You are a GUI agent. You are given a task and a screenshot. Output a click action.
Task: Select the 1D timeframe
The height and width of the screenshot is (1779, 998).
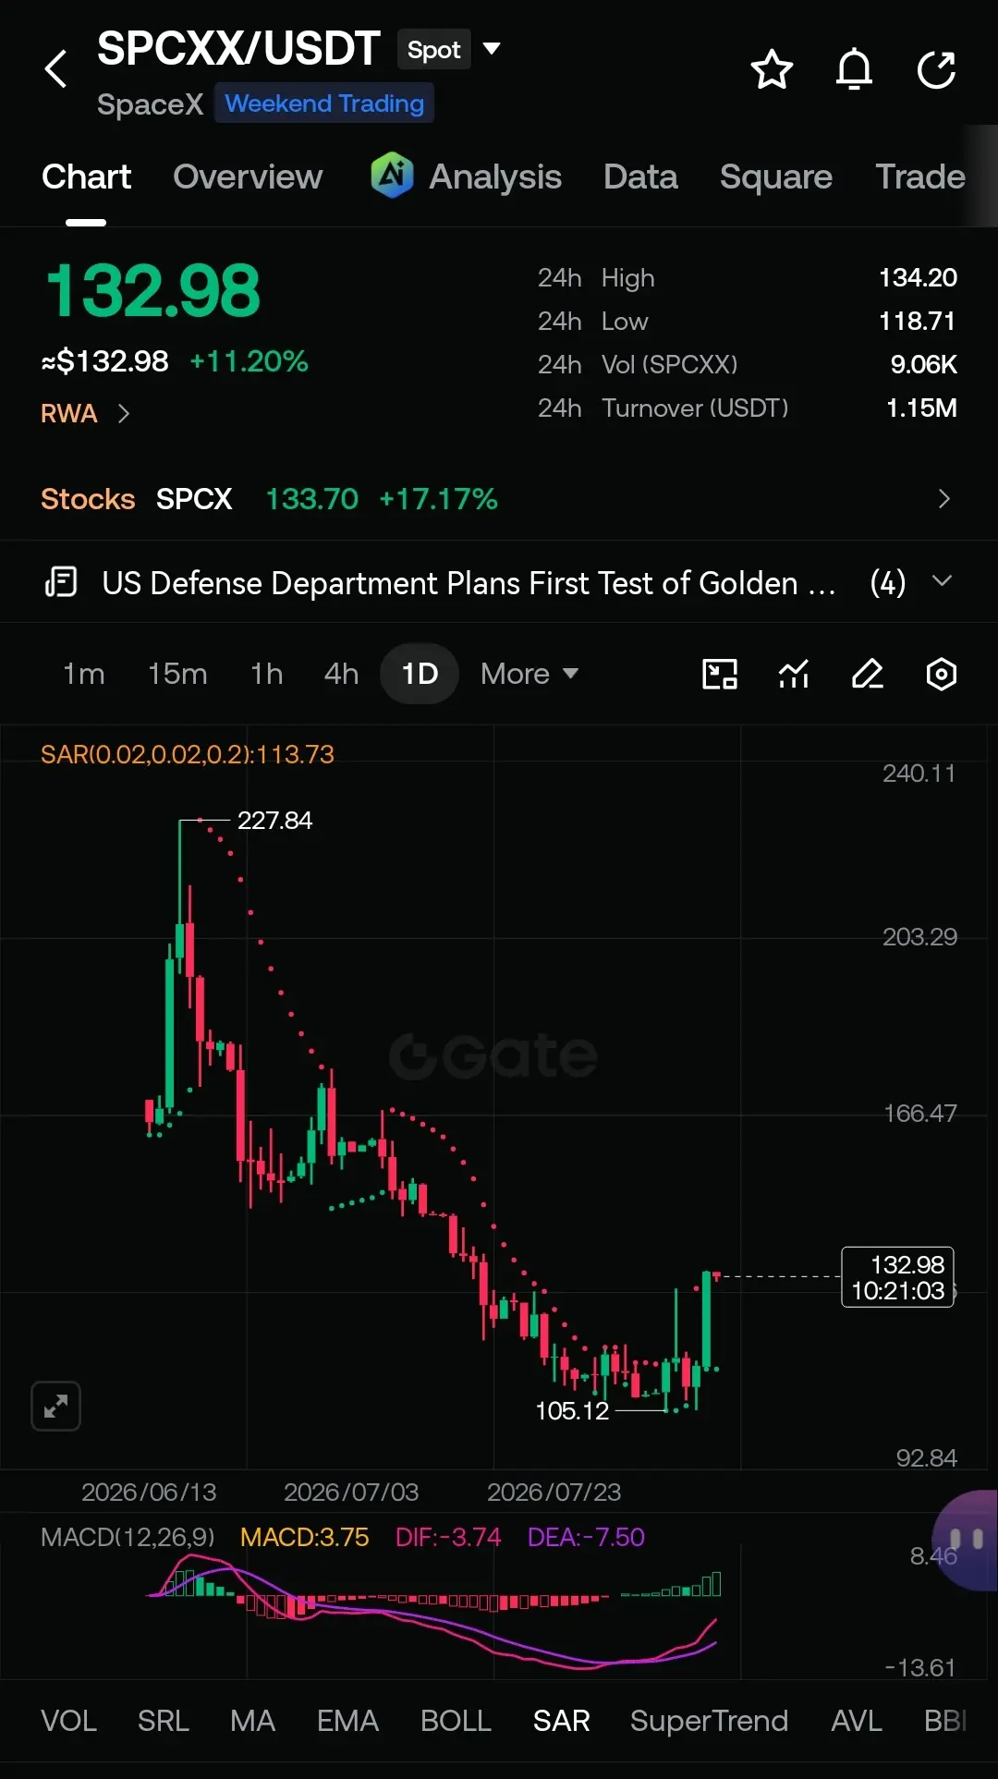tap(420, 674)
